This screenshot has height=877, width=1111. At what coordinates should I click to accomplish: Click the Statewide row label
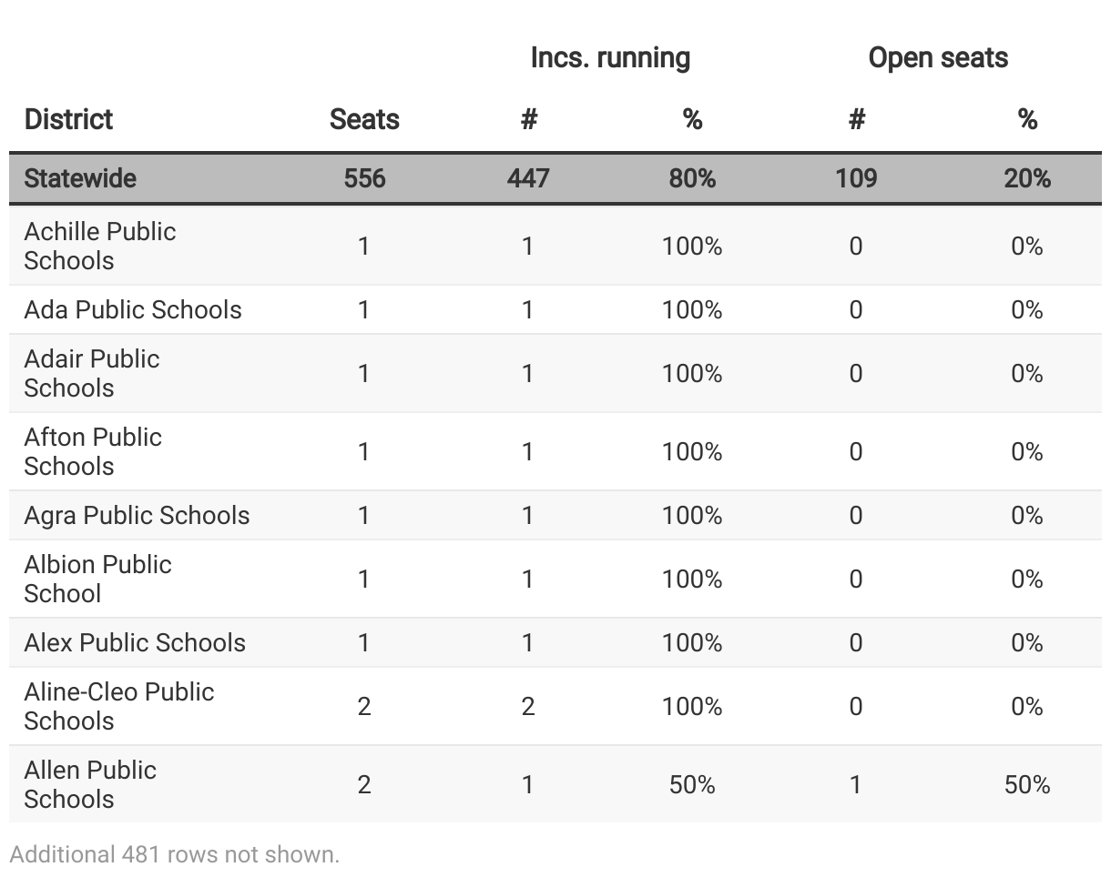click(80, 178)
